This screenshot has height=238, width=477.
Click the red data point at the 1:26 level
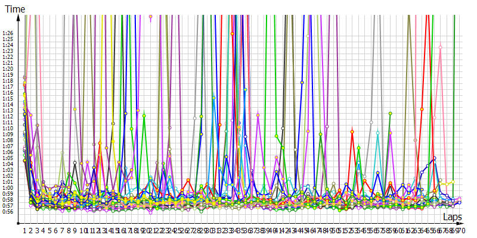[233, 34]
